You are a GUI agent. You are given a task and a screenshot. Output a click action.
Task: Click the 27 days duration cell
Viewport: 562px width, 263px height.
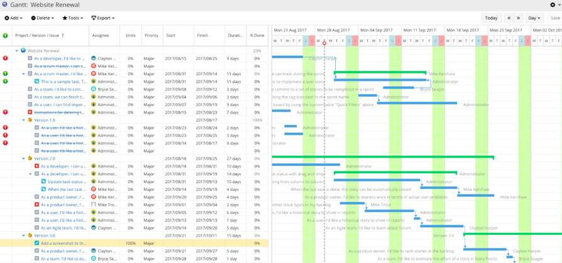pyautogui.click(x=236, y=159)
